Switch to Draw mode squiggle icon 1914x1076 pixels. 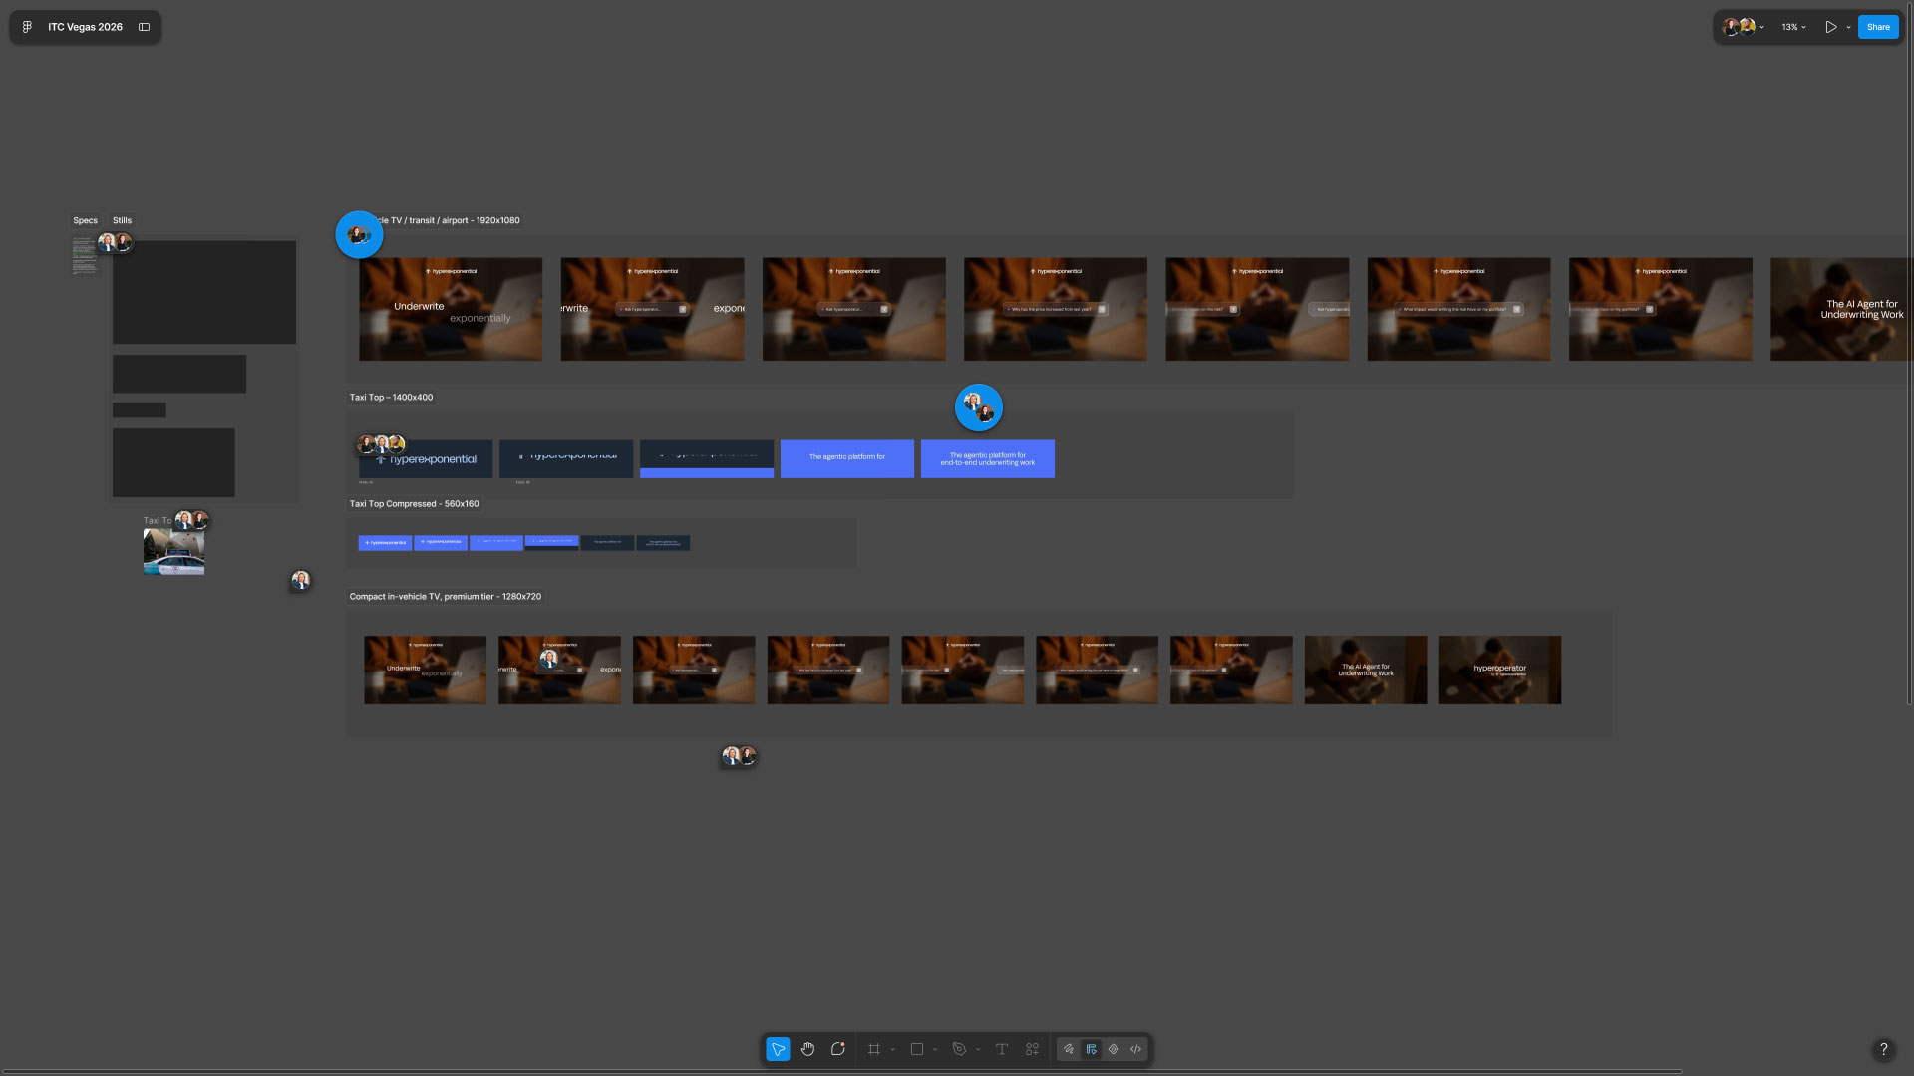(x=1069, y=1049)
